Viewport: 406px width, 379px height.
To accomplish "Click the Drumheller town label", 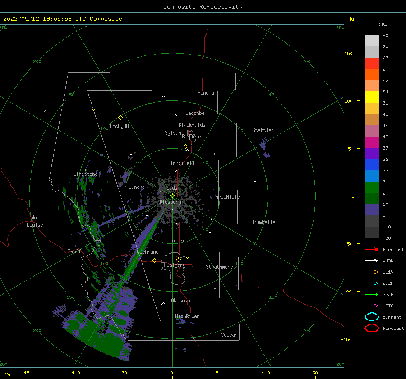I will (264, 222).
